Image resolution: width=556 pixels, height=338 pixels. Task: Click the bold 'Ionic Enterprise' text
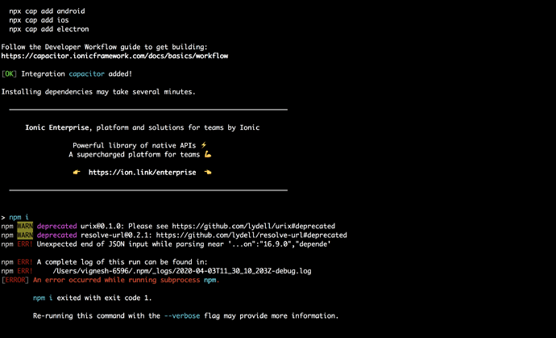coord(56,127)
